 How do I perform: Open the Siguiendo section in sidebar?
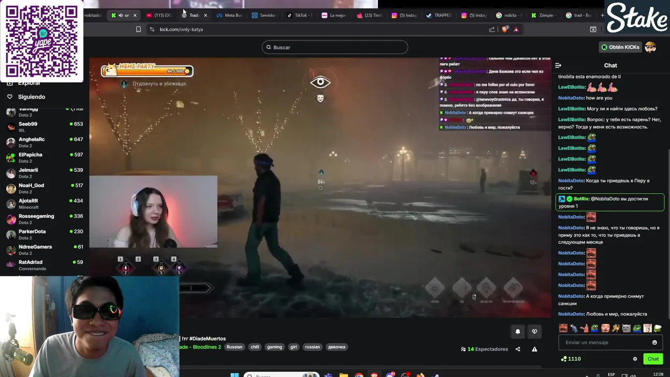point(31,97)
